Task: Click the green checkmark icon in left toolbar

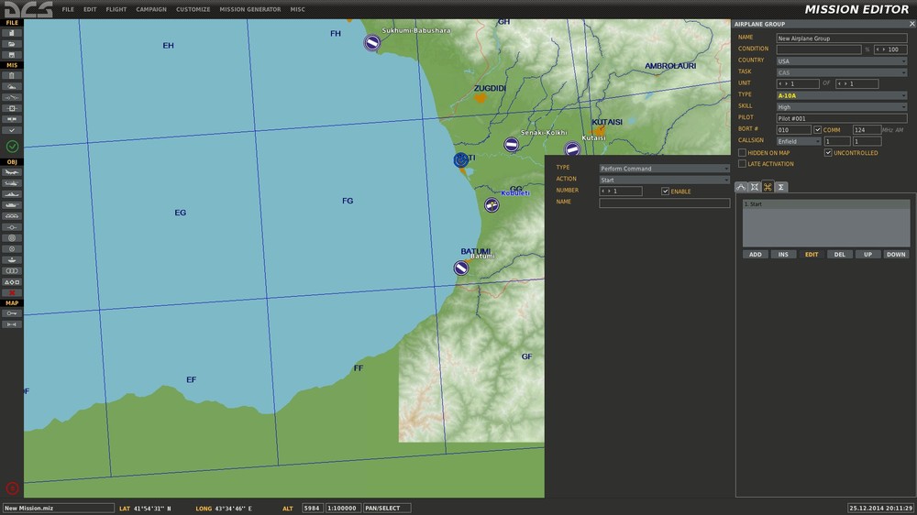Action: coord(12,147)
